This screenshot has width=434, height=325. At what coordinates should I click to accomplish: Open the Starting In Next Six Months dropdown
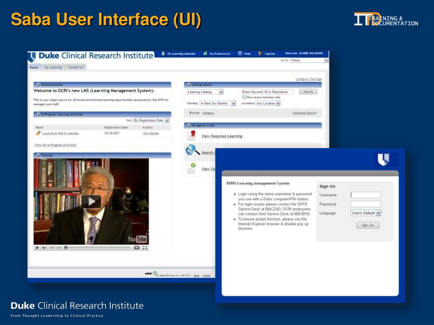pos(217,103)
